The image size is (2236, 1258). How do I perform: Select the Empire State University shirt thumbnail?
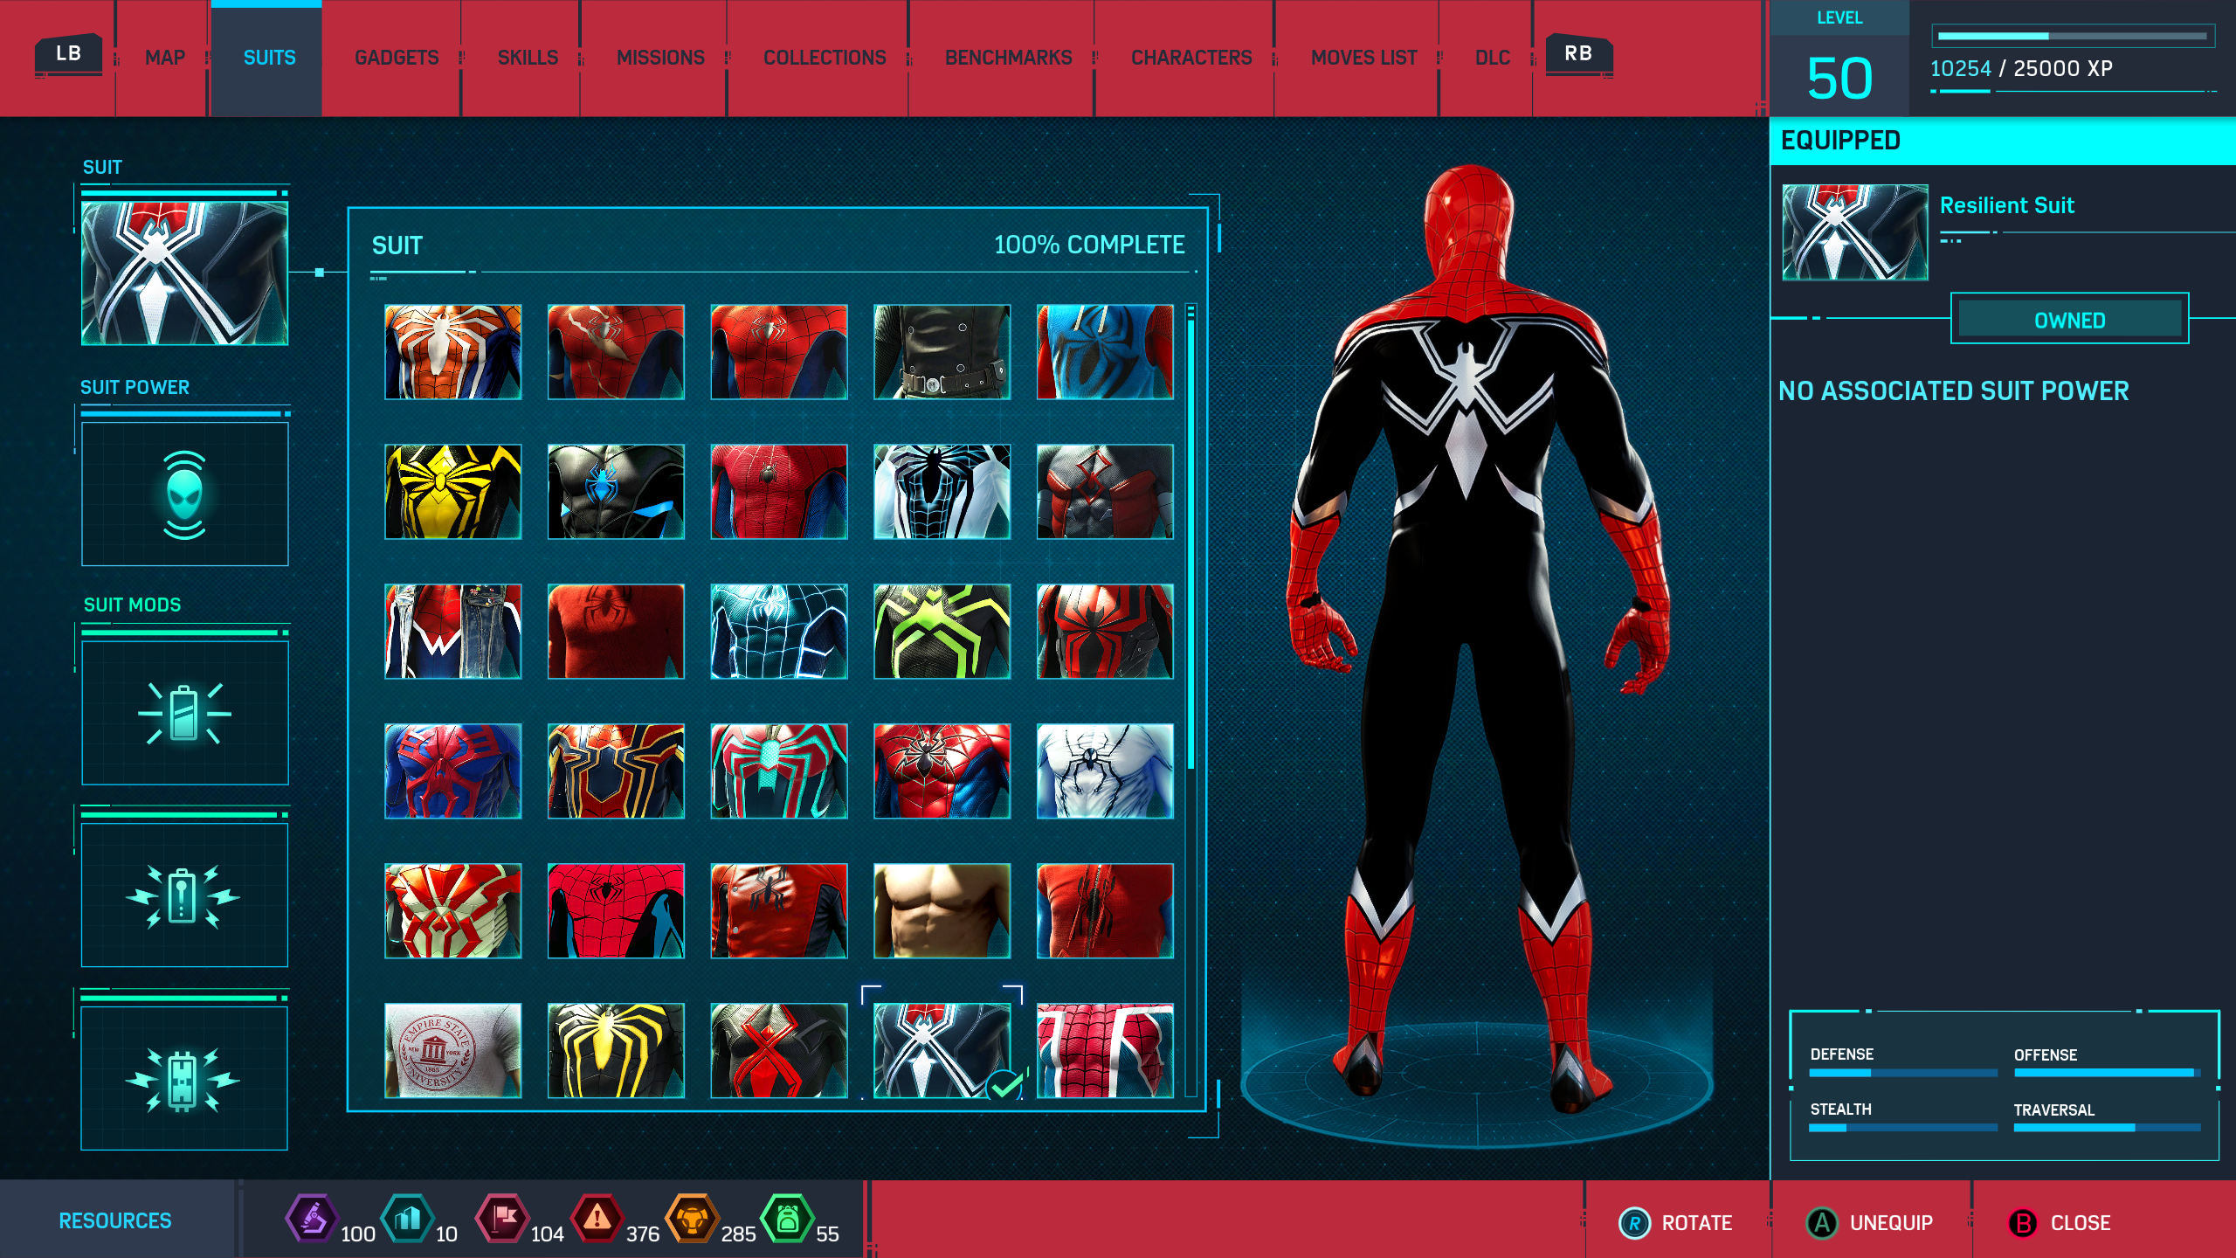pos(452,1049)
